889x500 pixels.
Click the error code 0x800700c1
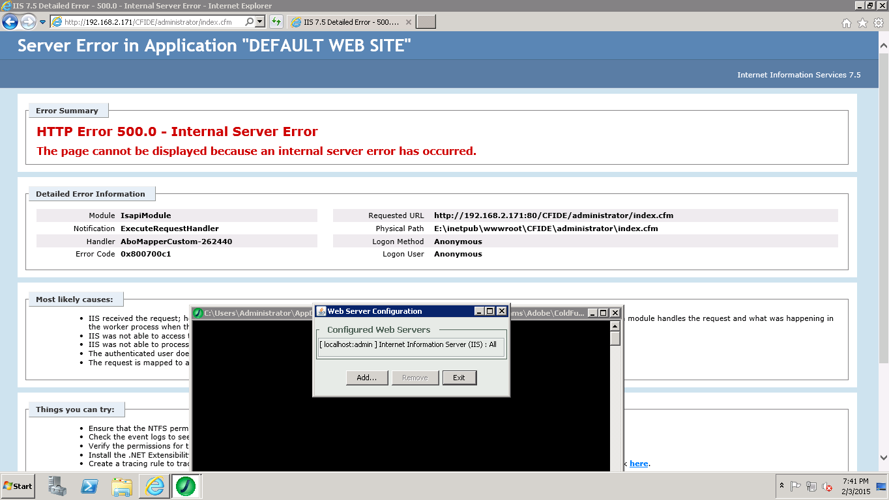[x=146, y=254]
